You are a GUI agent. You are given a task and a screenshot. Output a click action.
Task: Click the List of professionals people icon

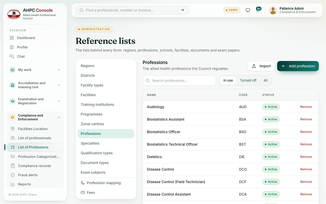(13, 138)
